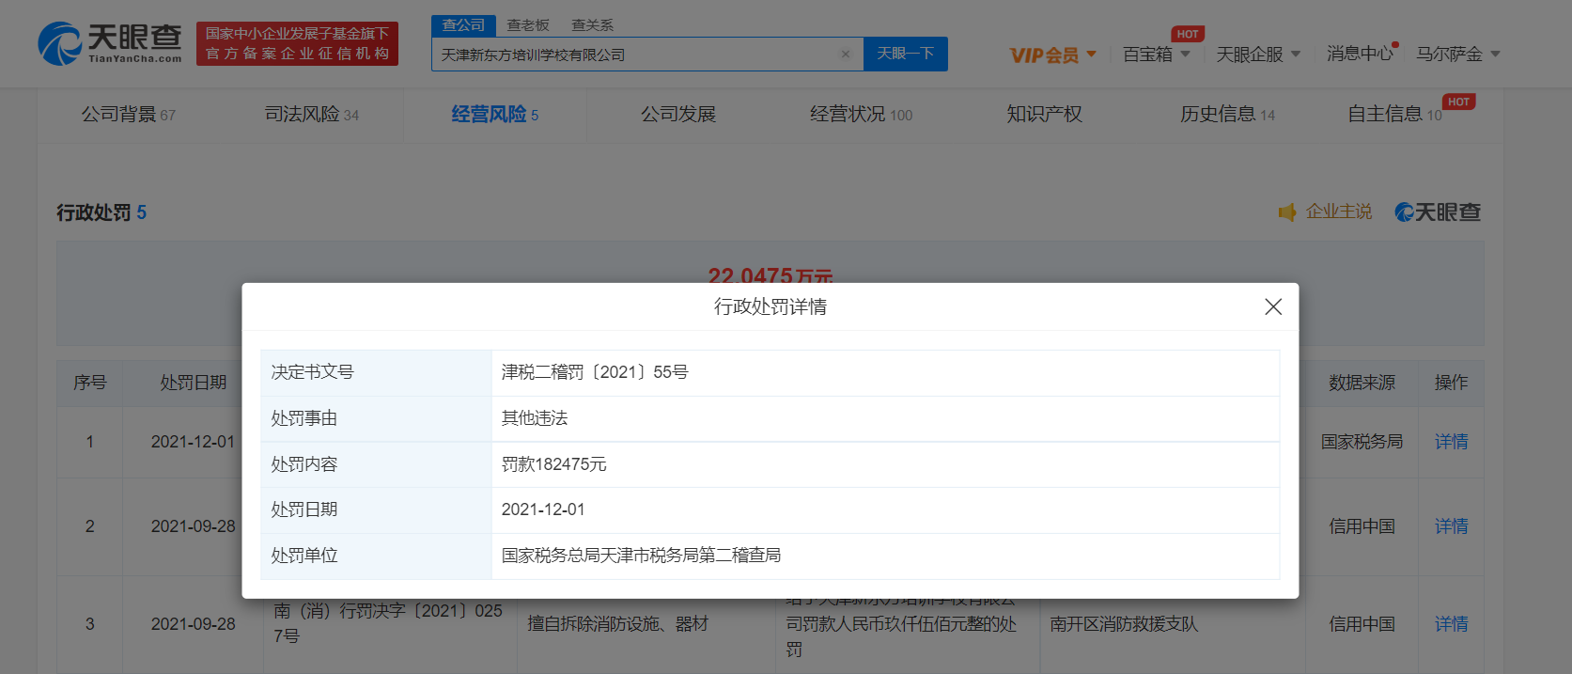Open 详情 for the 2021-12-01 penalty row
Screen dimensions: 1572x674
tap(1451, 442)
